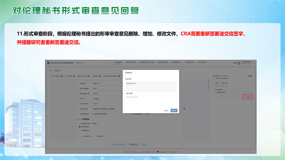
Task: Select the 利益冲突声明 sub-tab
Action: coord(83,76)
